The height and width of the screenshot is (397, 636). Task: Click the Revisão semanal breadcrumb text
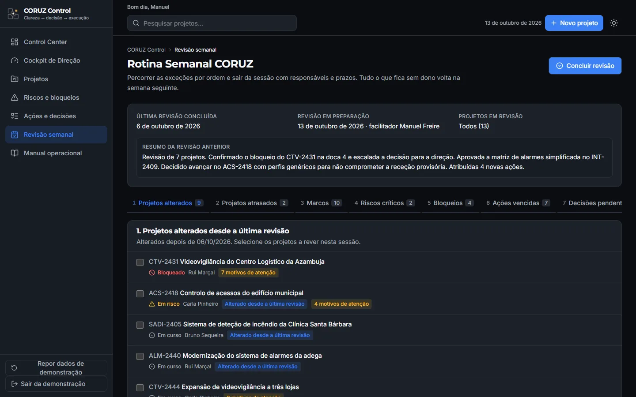click(195, 50)
